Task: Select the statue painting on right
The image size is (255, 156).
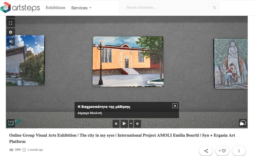Action: pos(230,64)
